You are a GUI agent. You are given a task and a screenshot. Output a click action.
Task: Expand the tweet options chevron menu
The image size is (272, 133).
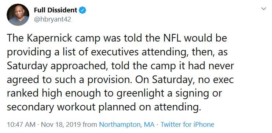coord(264,9)
